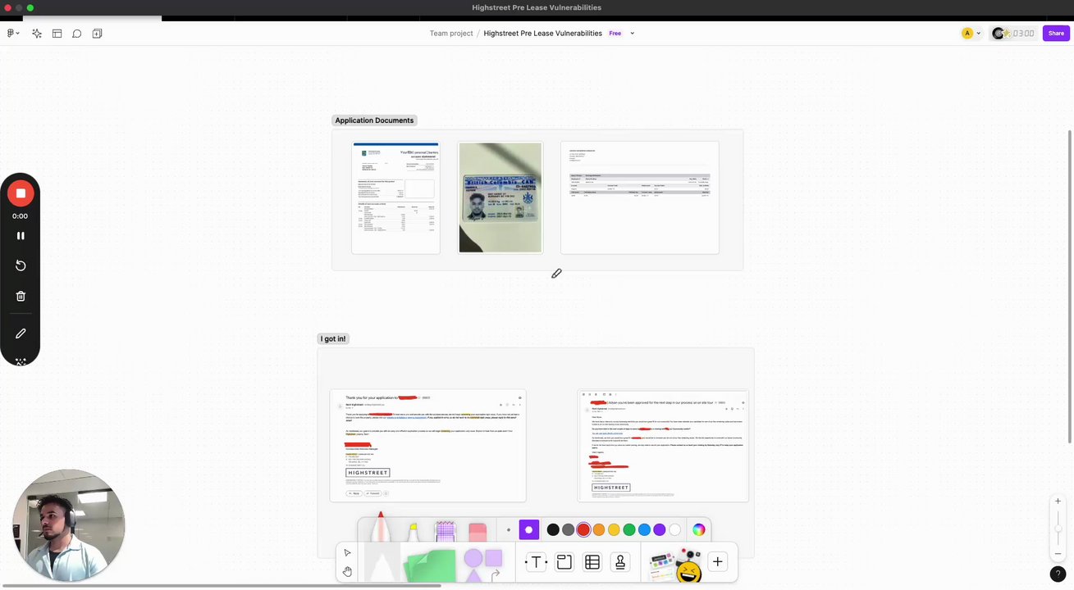The height and width of the screenshot is (590, 1074).
Task: Select the cursor arrow select tool
Action: (x=348, y=553)
